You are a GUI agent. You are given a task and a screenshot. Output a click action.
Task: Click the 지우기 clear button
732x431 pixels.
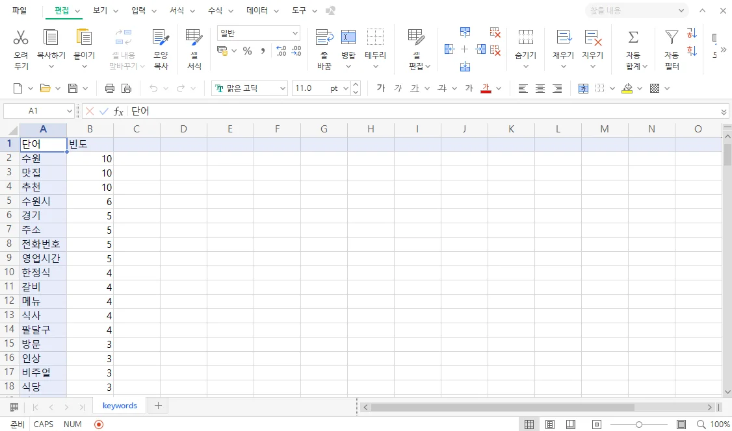click(x=592, y=49)
